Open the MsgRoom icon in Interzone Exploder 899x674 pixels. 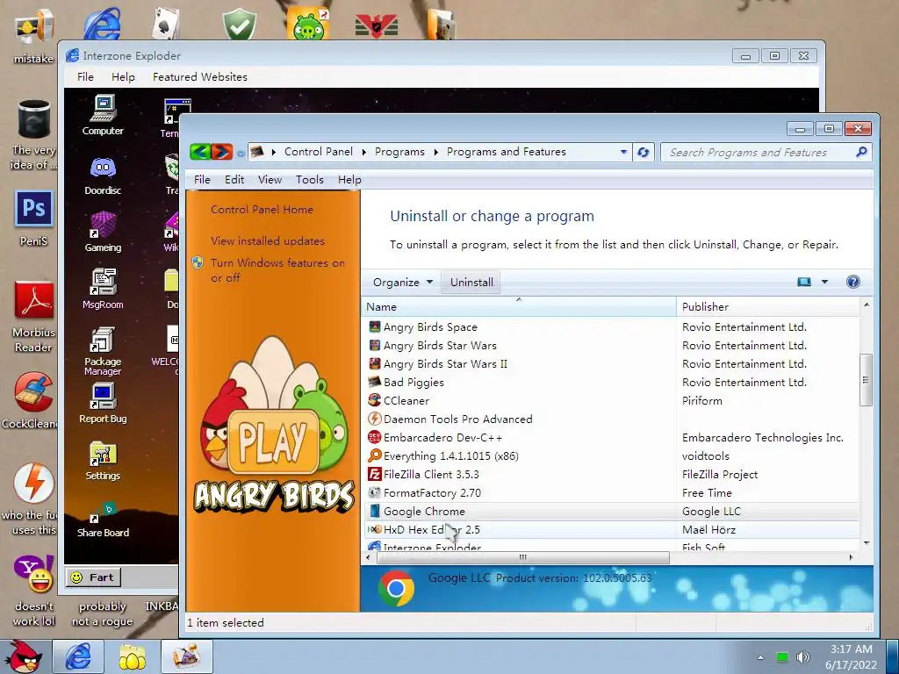tap(104, 289)
